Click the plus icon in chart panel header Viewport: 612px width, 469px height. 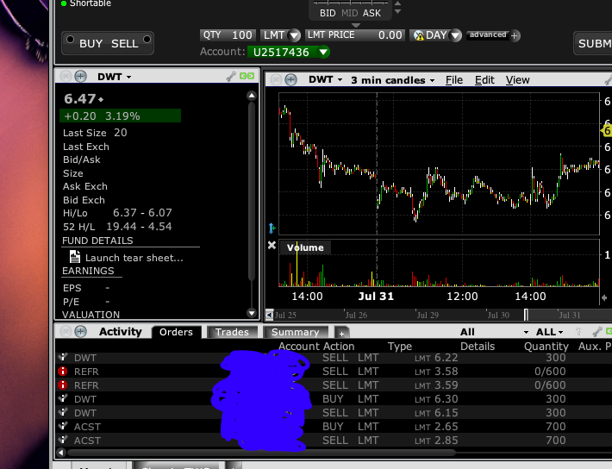point(290,80)
